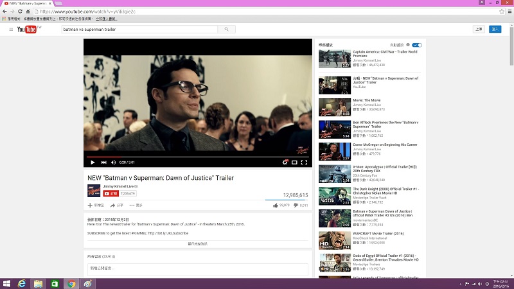Screen dimensions: 514x289
Task: Open the Windows Start button
Action: [x=6, y=284]
